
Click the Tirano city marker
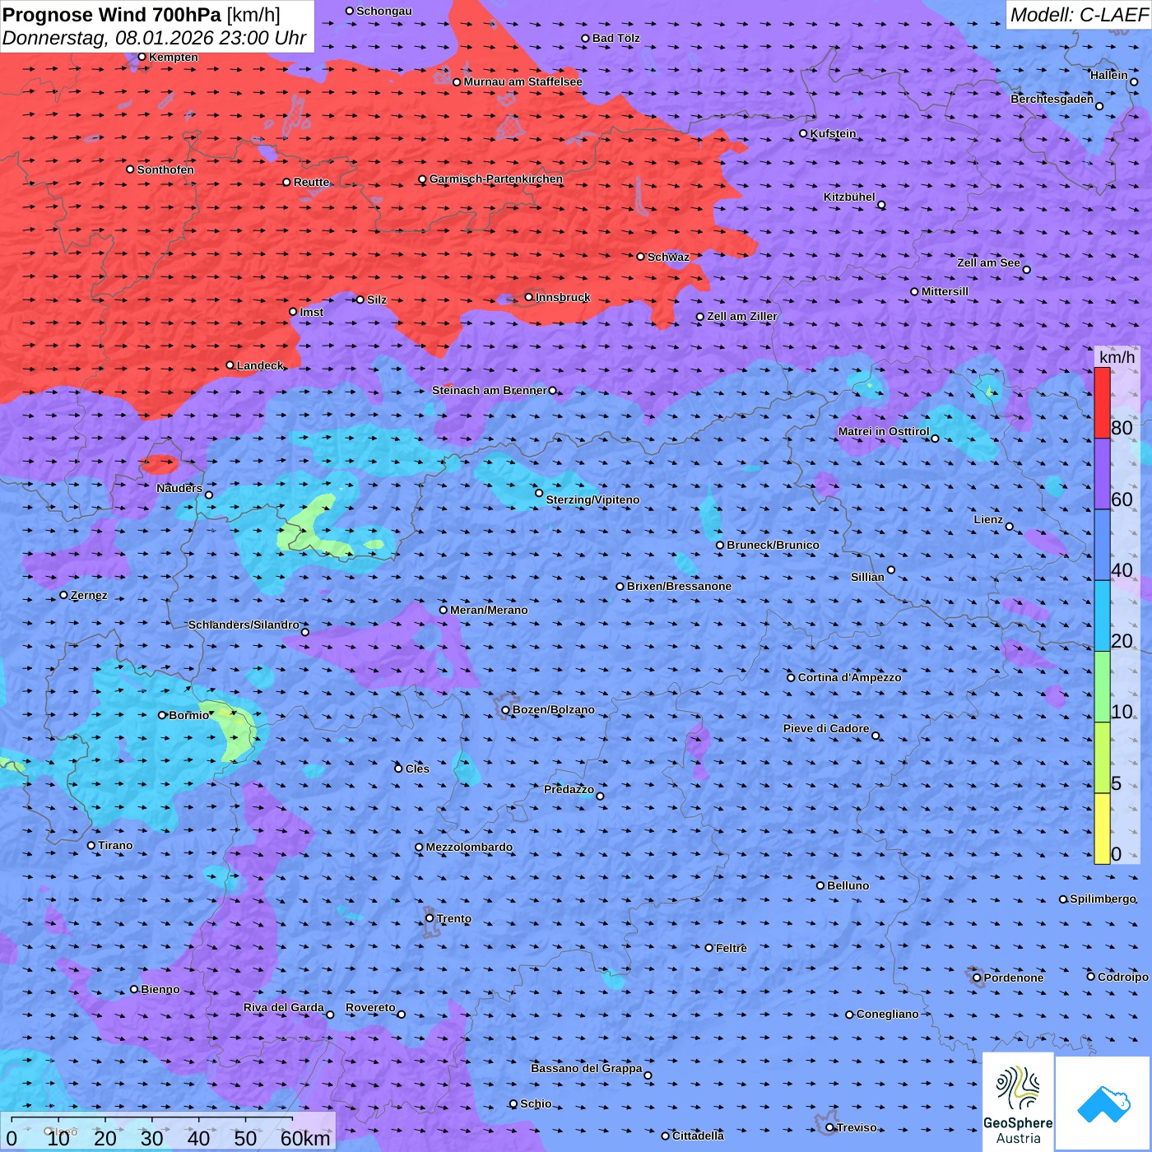[91, 845]
